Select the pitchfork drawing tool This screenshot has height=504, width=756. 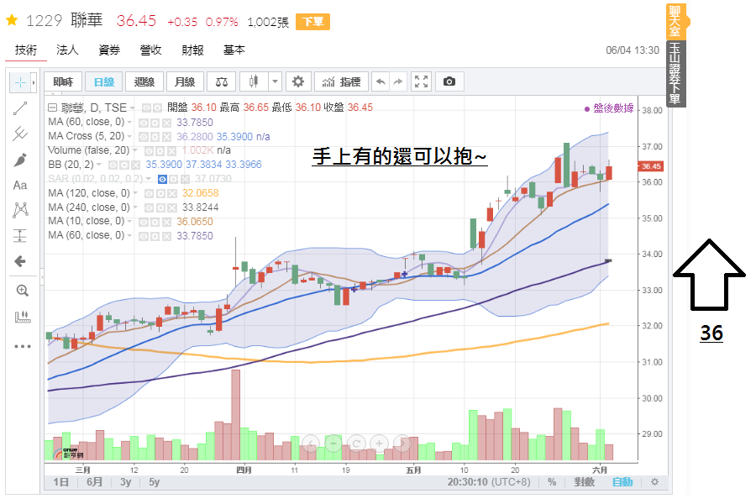point(20,134)
